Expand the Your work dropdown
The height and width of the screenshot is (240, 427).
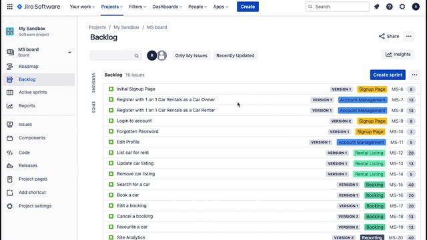coord(82,7)
